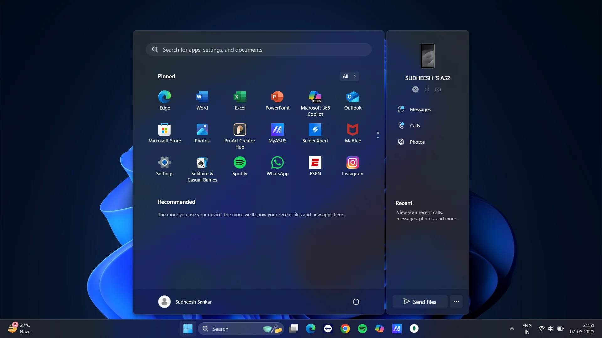Go to next page of pinned apps
The width and height of the screenshot is (602, 338).
(378, 138)
